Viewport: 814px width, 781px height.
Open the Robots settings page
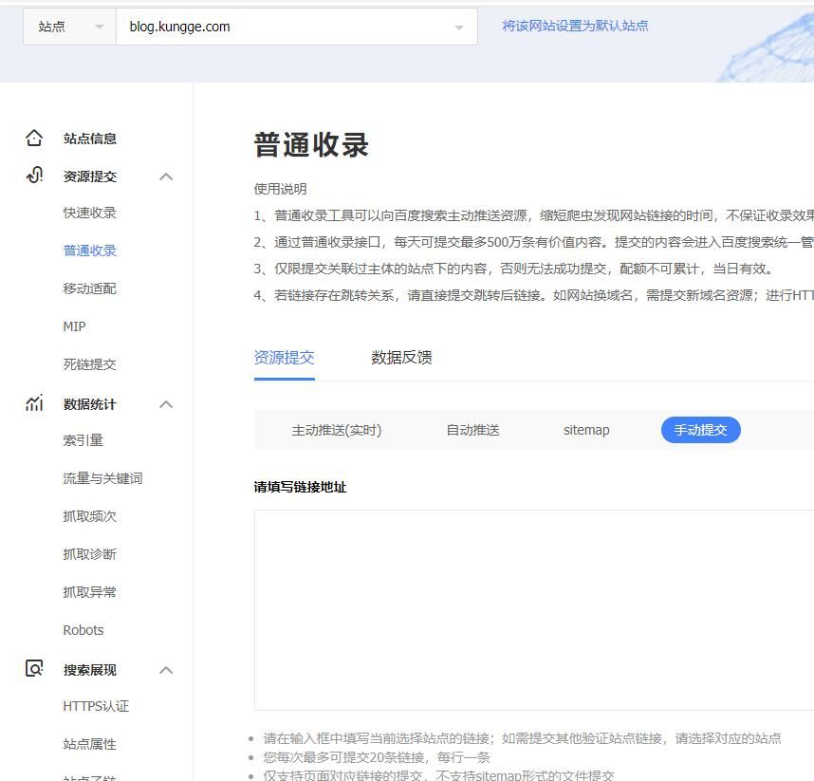click(83, 630)
